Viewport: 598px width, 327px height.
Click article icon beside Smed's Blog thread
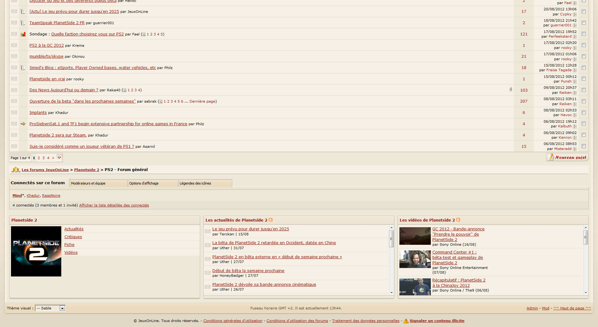[x=23, y=67]
